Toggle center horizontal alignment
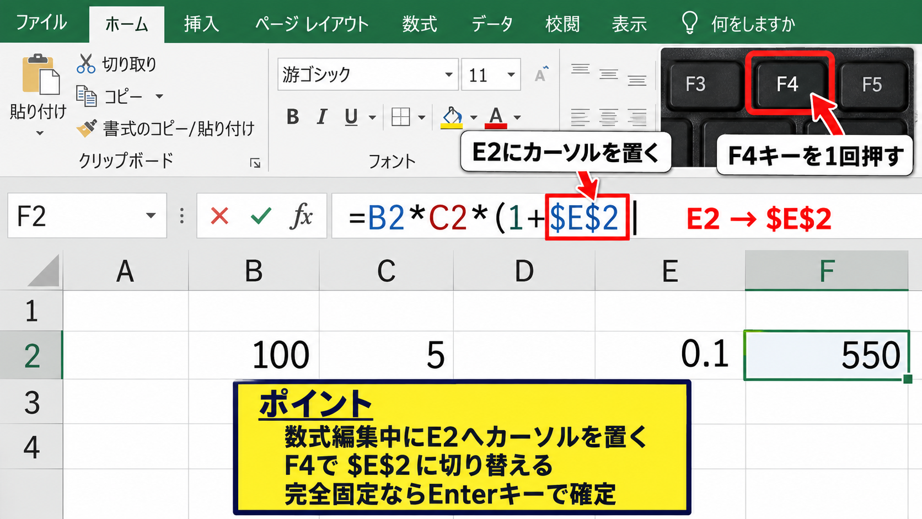 coord(608,117)
